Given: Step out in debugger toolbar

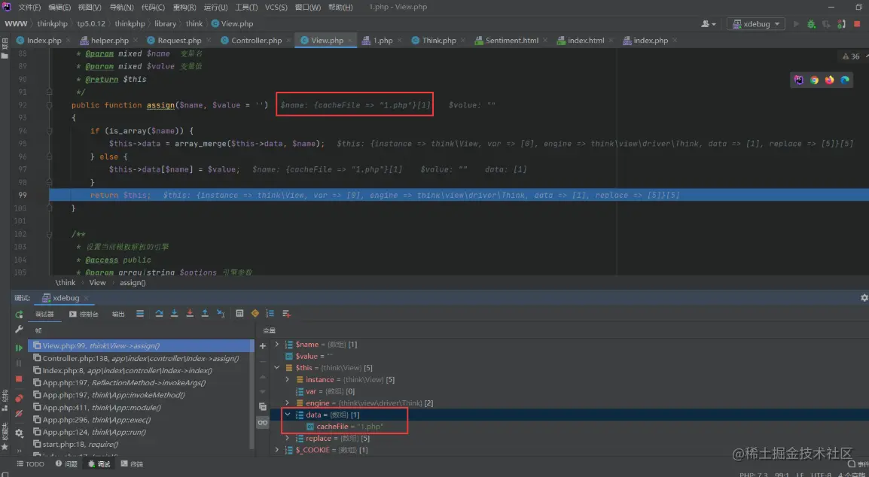Looking at the screenshot, I should pos(205,314).
